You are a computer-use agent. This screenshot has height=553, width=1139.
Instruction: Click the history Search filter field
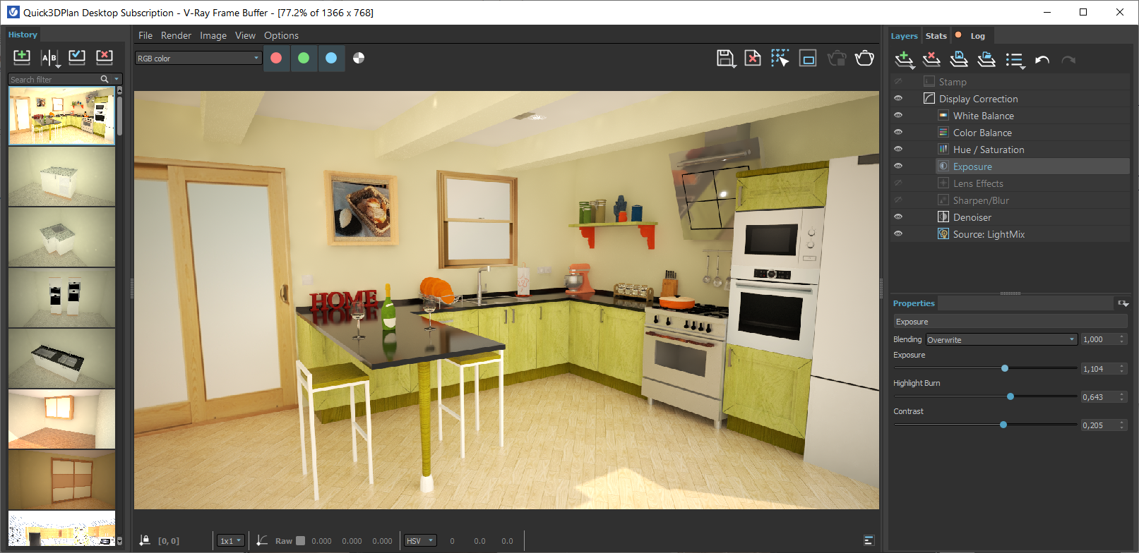(54, 79)
